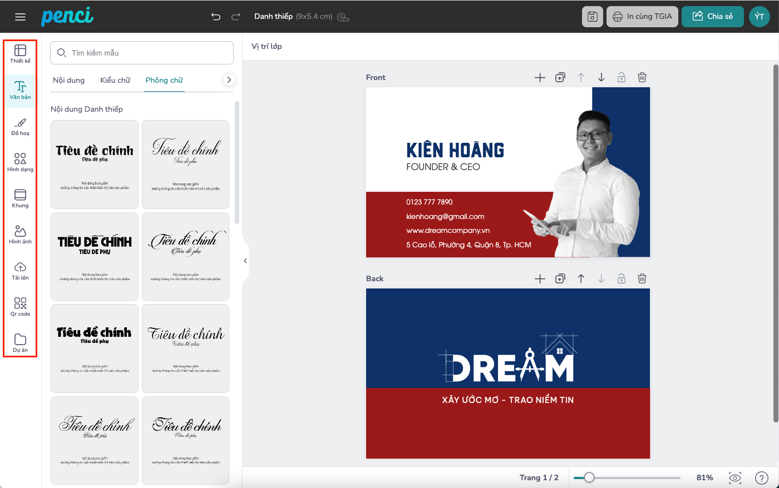Collapse the left template panel

coord(245,261)
